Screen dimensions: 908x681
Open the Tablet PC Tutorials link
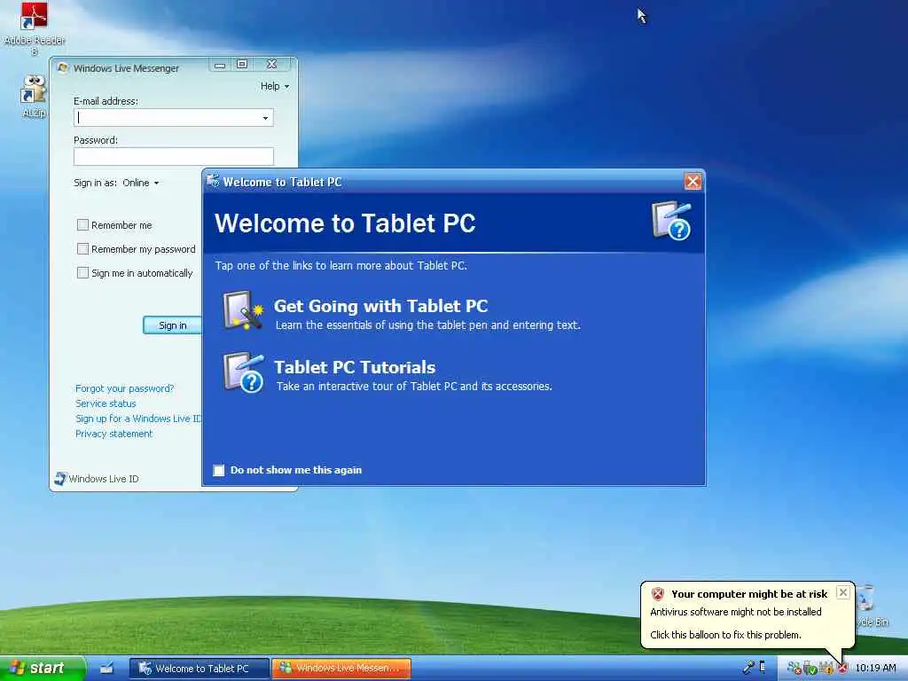click(x=355, y=367)
